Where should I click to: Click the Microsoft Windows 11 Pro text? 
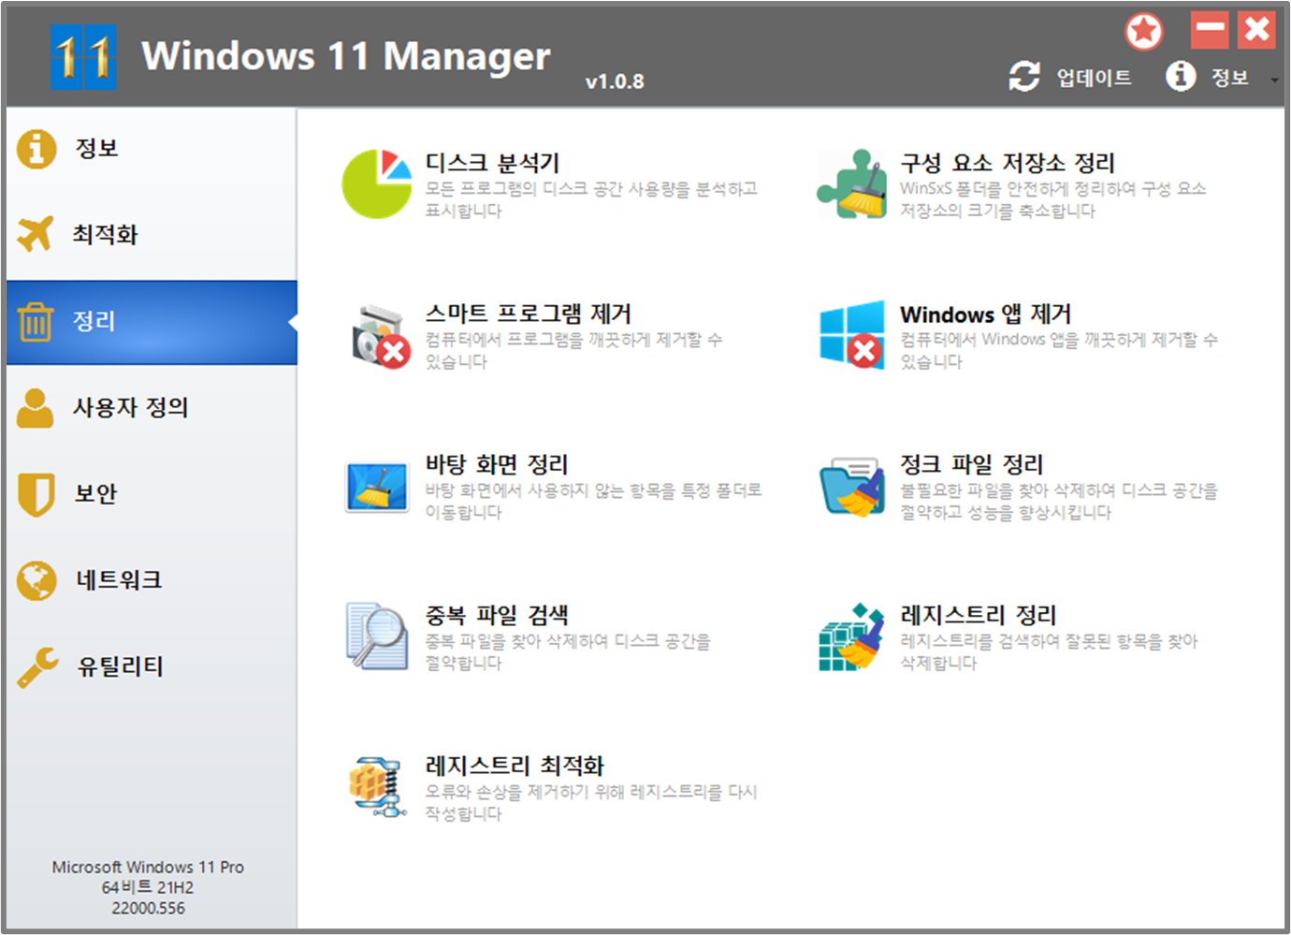(x=148, y=867)
